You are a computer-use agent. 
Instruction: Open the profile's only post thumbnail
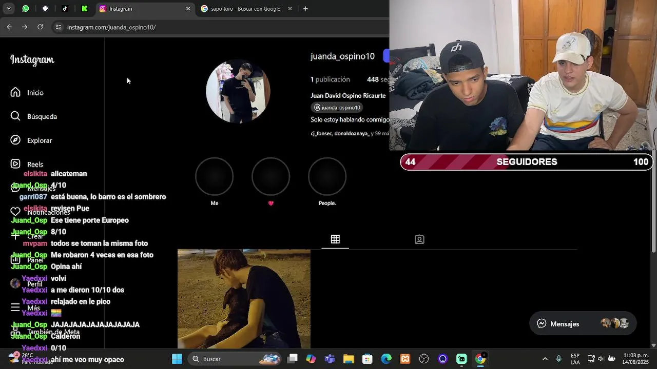pos(244,299)
